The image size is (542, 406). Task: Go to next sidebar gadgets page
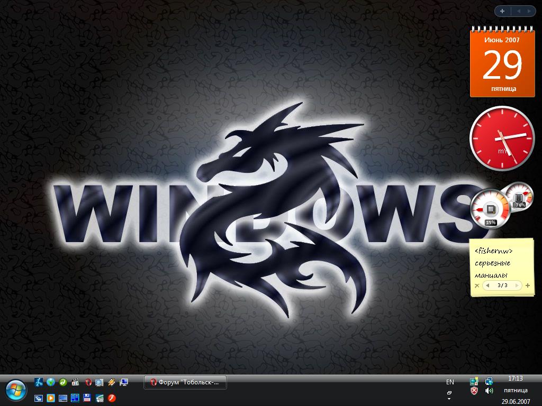tap(529, 11)
